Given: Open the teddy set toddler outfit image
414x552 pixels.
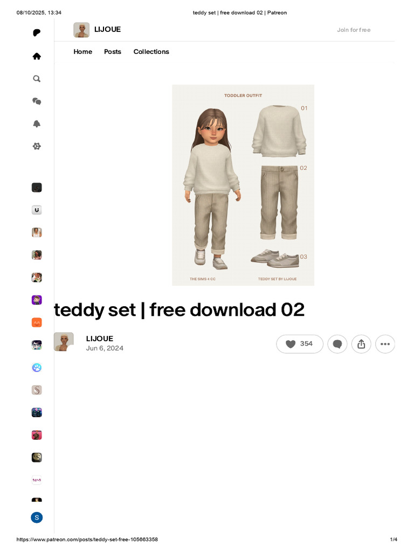Looking at the screenshot, I should pos(243,185).
